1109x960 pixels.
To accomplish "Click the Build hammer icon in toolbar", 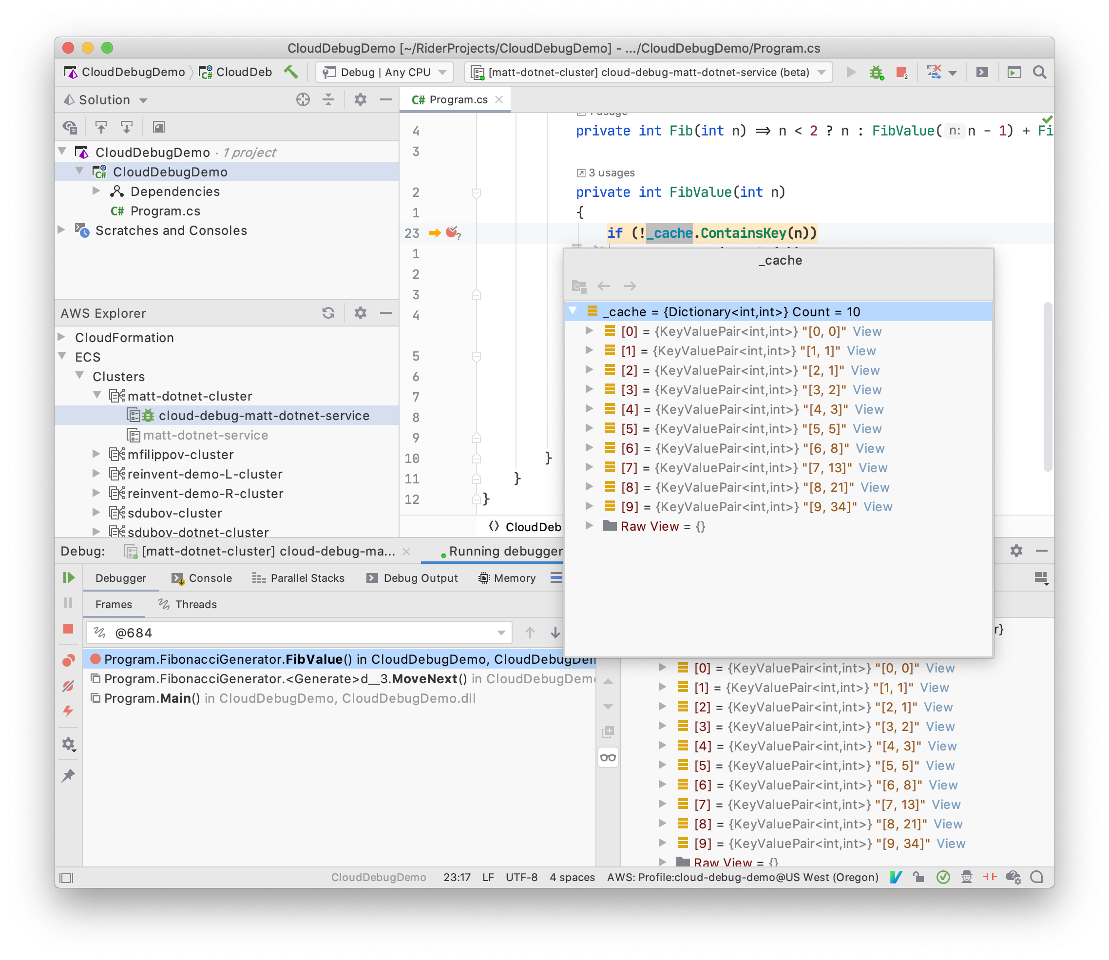I will (x=291, y=72).
